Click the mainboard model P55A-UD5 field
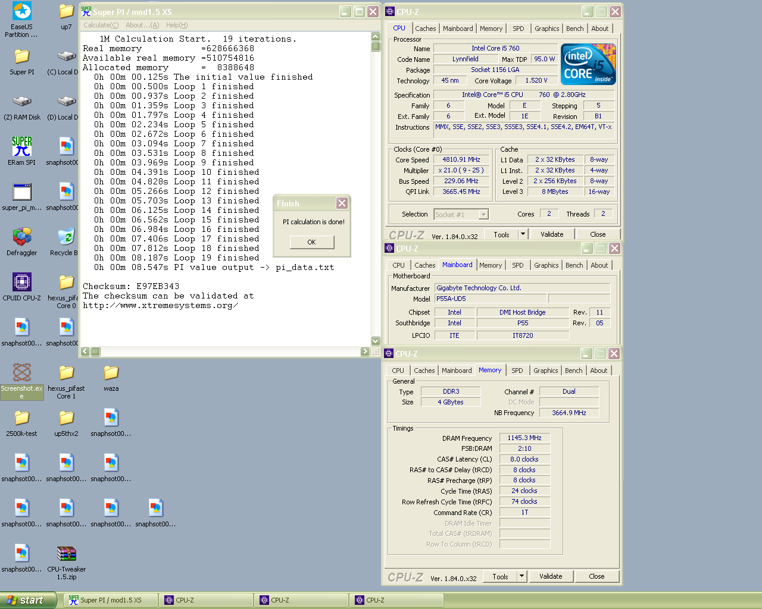This screenshot has height=609, width=762. coord(491,299)
